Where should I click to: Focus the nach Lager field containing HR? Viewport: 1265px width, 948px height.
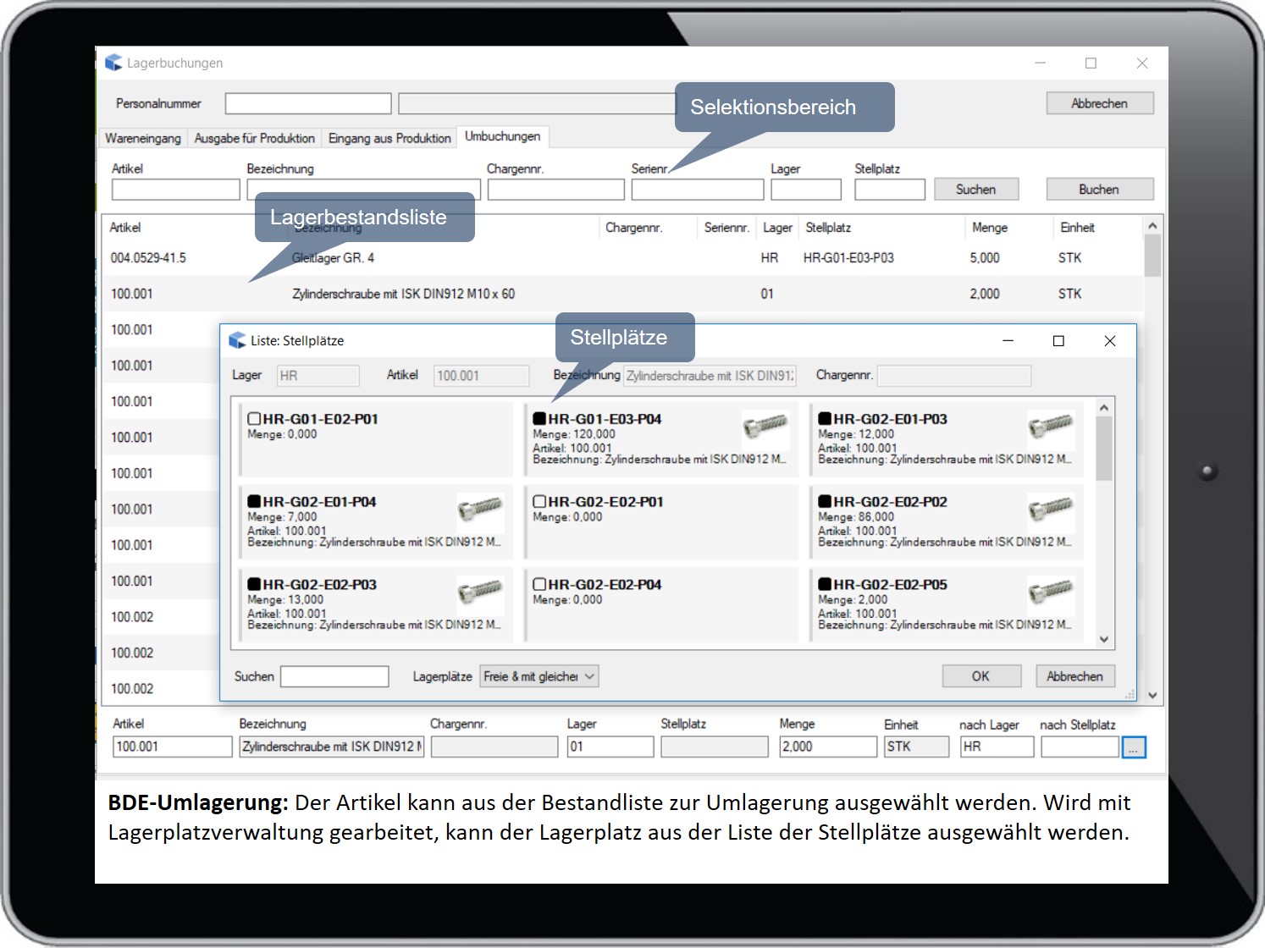[997, 747]
